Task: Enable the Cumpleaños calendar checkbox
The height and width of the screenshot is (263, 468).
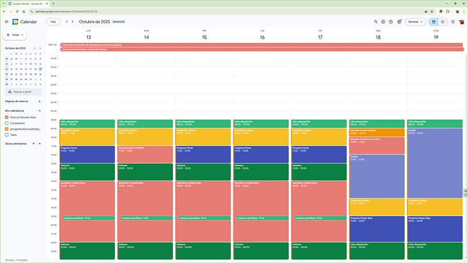Action: tap(7, 123)
